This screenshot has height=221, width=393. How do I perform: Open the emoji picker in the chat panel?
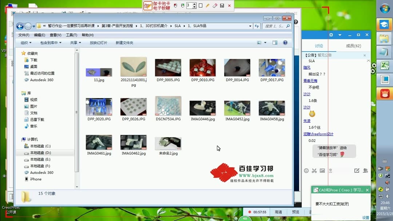(307, 170)
